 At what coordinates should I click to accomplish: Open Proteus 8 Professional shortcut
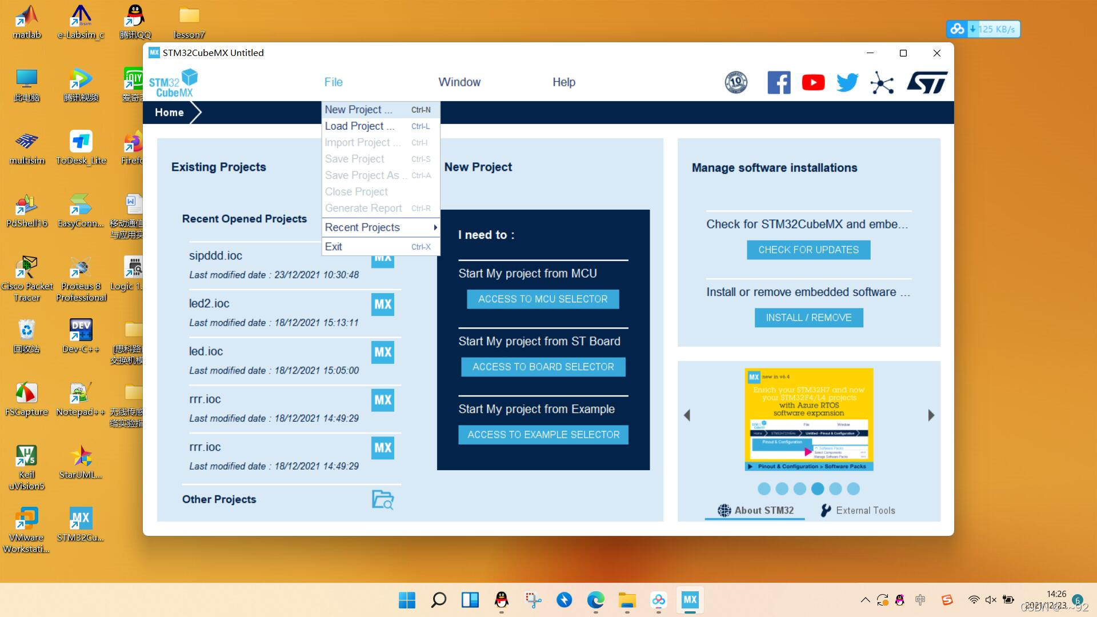[81, 279]
